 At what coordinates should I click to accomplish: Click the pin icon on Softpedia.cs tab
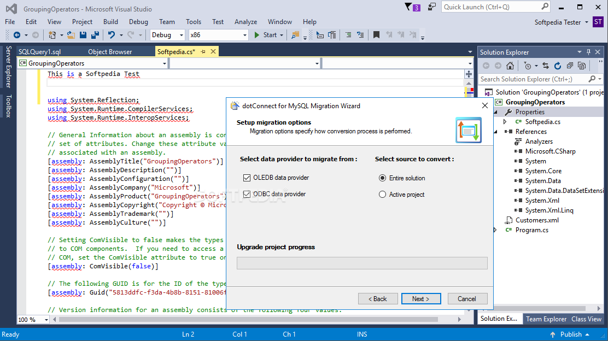click(203, 51)
